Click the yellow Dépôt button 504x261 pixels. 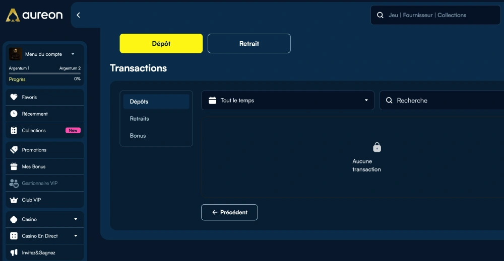click(161, 43)
